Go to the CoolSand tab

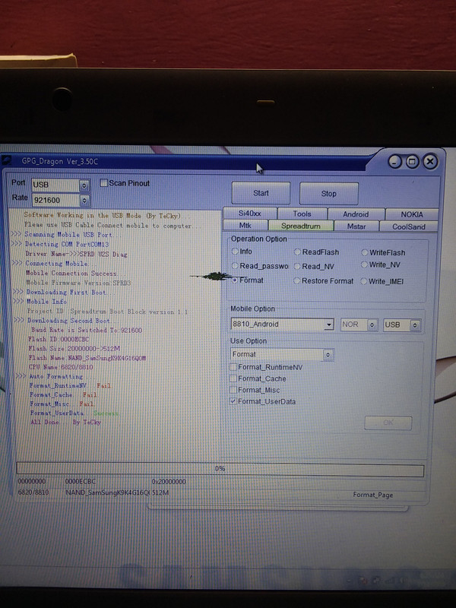click(x=409, y=226)
